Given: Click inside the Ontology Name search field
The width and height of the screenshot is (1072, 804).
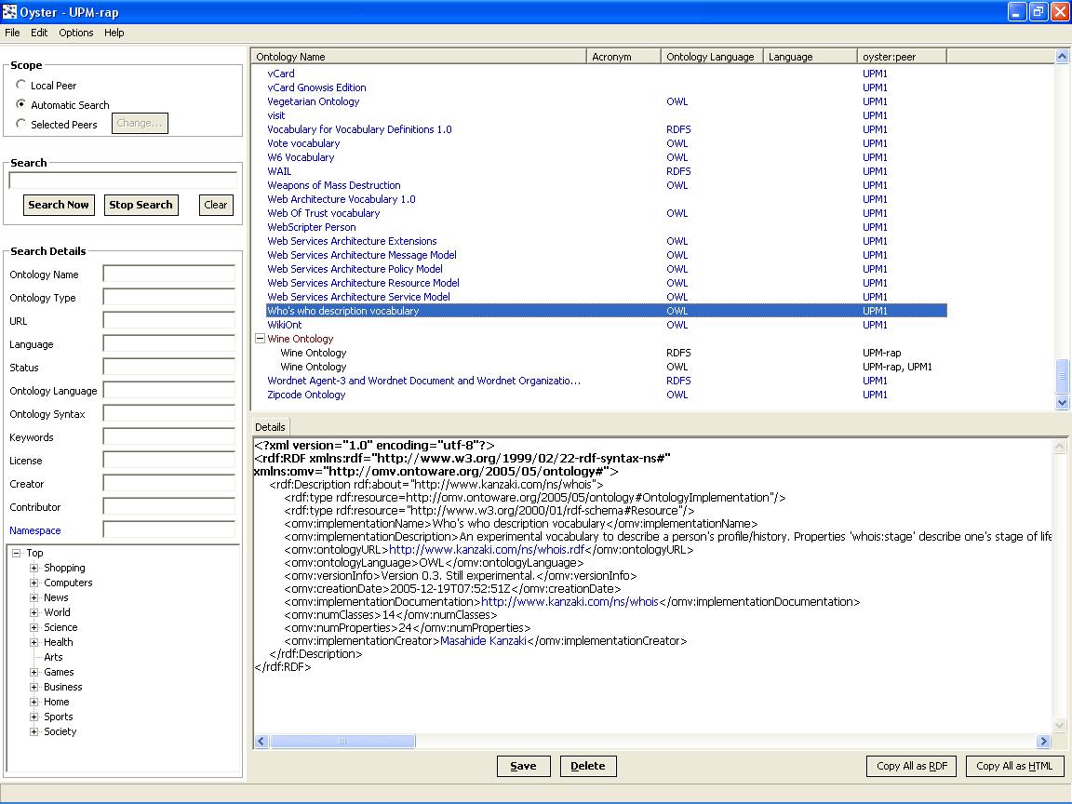Looking at the screenshot, I should (168, 275).
